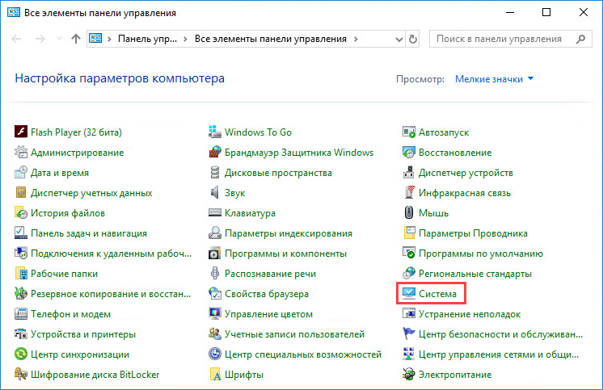Minimize the control panel window
603x390 pixels.
pyautogui.click(x=510, y=12)
